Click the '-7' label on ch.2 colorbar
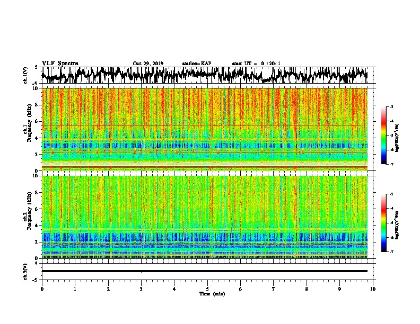420x324 pixels. [391, 251]
